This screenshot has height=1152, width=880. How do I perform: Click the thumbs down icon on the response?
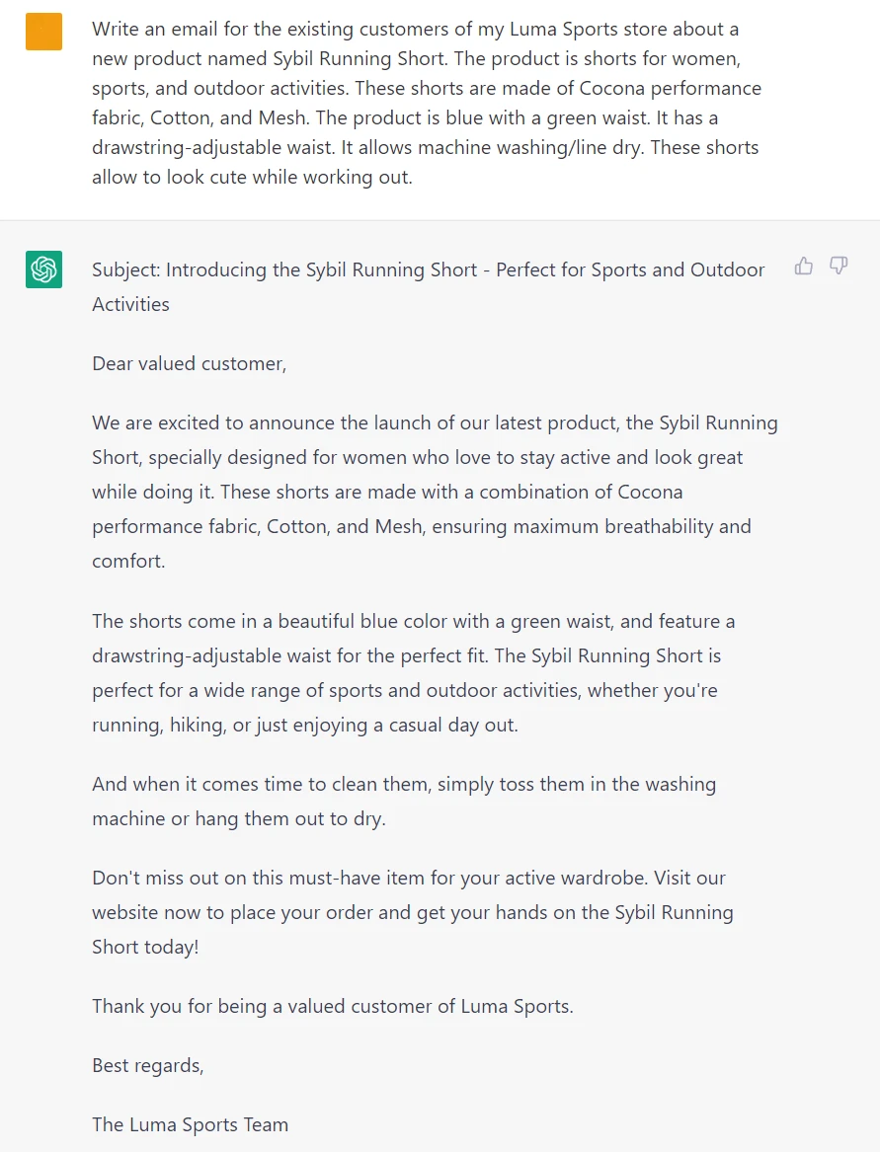[839, 266]
